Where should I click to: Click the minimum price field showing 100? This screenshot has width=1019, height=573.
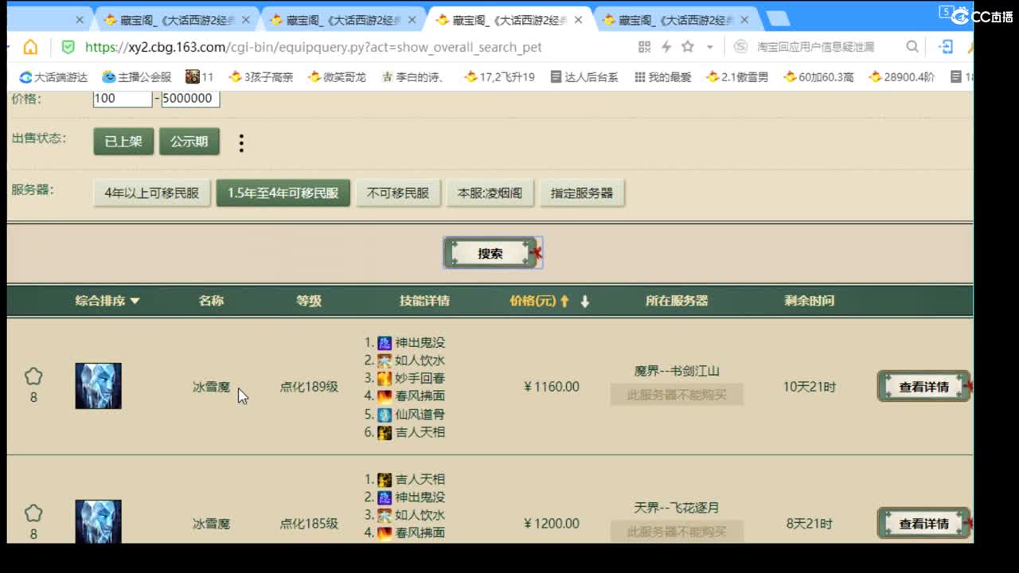(x=122, y=99)
